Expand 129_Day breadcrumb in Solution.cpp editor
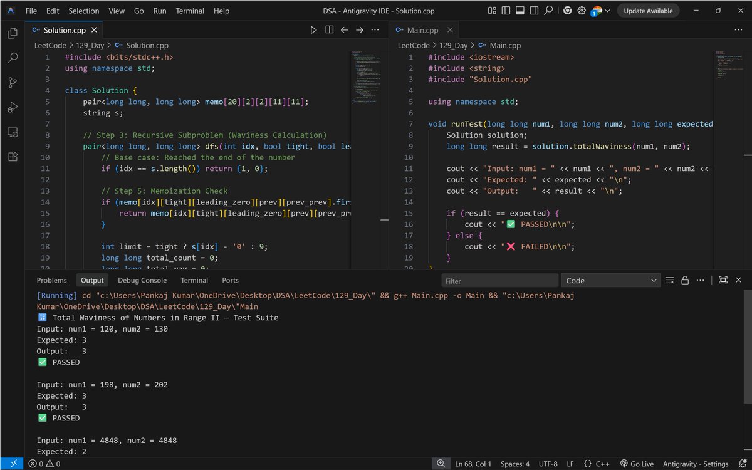The width and height of the screenshot is (752, 470). (x=90, y=45)
